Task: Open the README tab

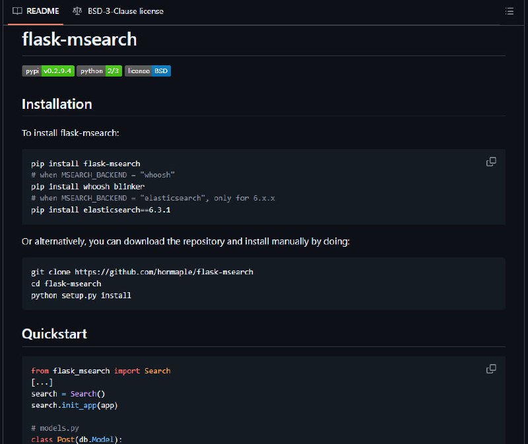Action: (x=36, y=11)
